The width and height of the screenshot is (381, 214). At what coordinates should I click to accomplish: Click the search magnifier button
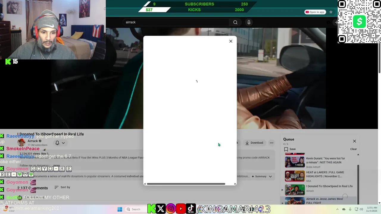pos(235,22)
